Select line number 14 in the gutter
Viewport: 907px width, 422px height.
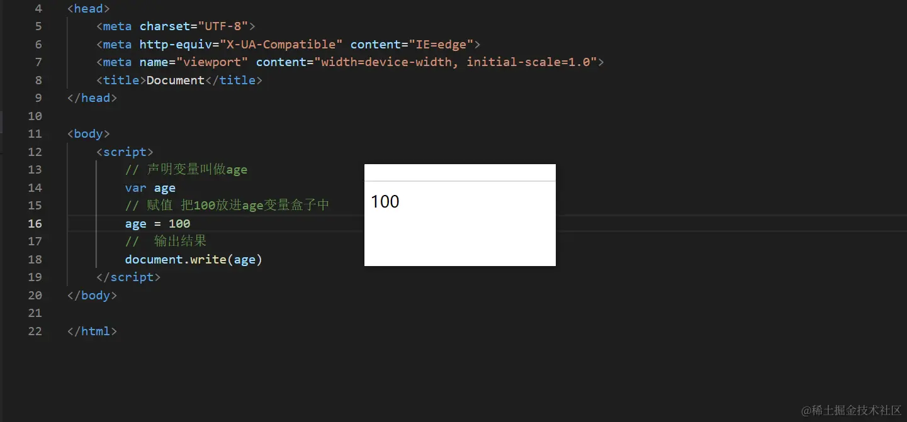click(x=35, y=187)
